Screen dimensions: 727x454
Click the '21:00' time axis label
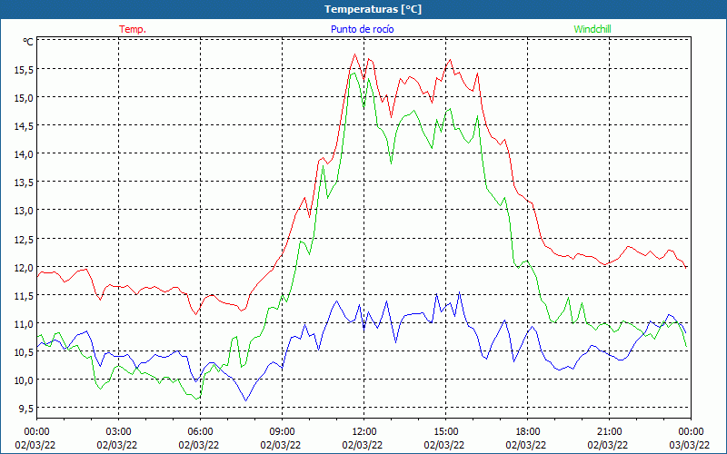609,432
